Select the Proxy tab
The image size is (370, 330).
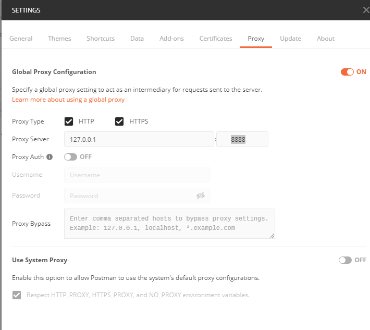click(x=256, y=39)
